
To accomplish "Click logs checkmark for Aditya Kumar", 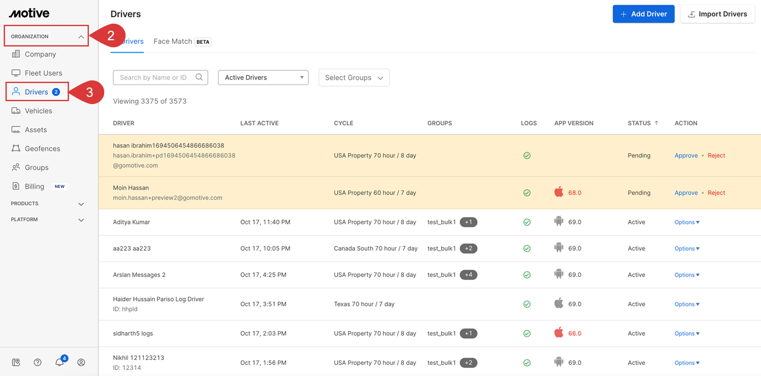I will click(x=526, y=222).
